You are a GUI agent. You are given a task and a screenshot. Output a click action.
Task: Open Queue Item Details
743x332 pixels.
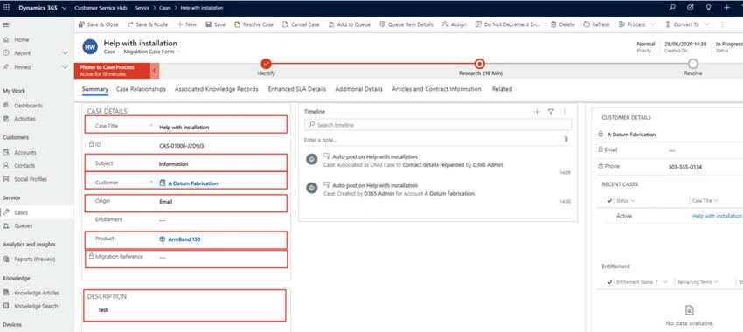click(406, 24)
